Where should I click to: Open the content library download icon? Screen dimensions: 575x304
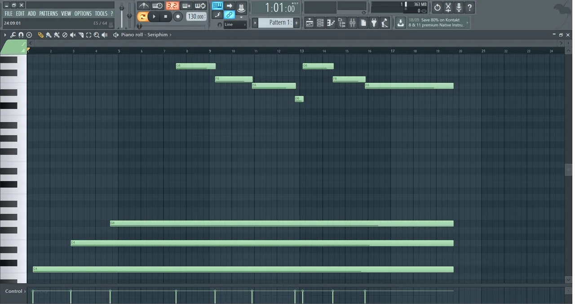[401, 23]
